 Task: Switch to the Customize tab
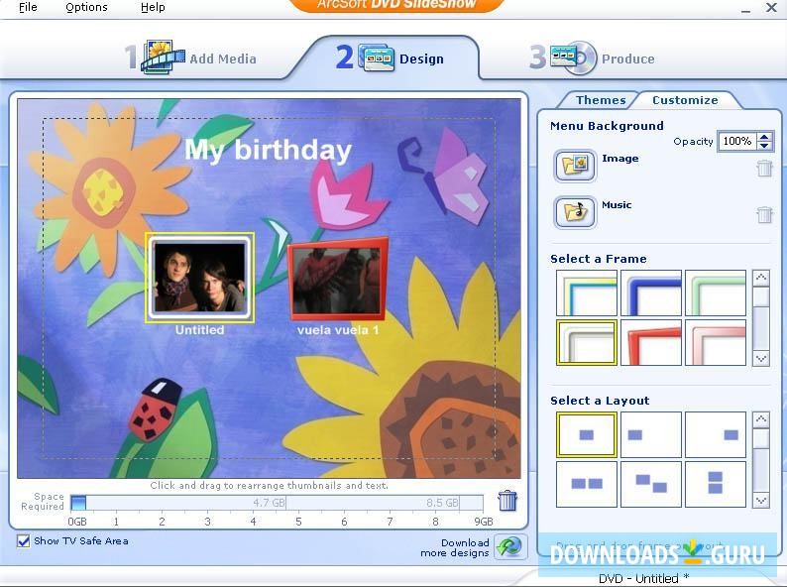pyautogui.click(x=685, y=100)
